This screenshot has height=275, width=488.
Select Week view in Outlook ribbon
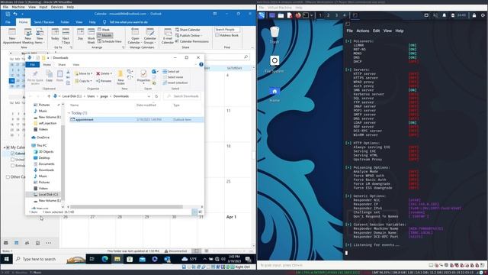click(104, 30)
